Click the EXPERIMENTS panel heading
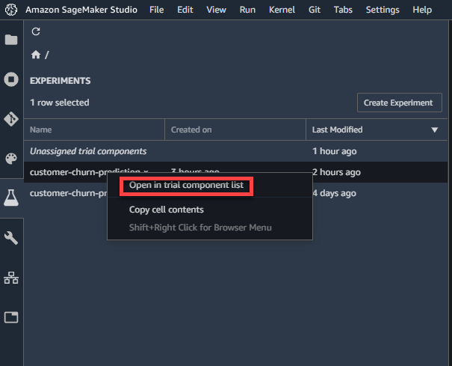The image size is (452, 366). click(x=60, y=81)
